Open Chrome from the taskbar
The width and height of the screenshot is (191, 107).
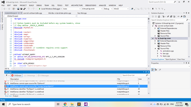click(x=65, y=104)
